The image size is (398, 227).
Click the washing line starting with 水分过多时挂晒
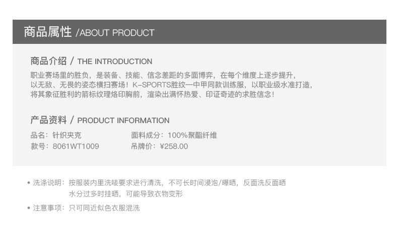pos(125,194)
